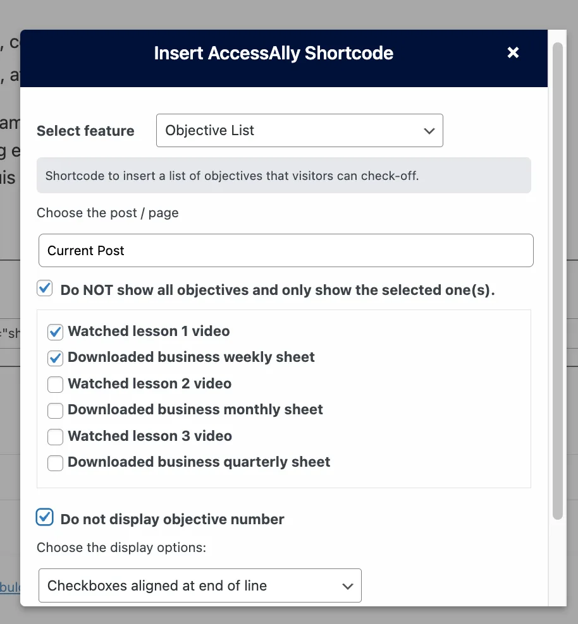
Task: Tick the Downloaded business monthly sheet checkbox
Action: point(56,411)
